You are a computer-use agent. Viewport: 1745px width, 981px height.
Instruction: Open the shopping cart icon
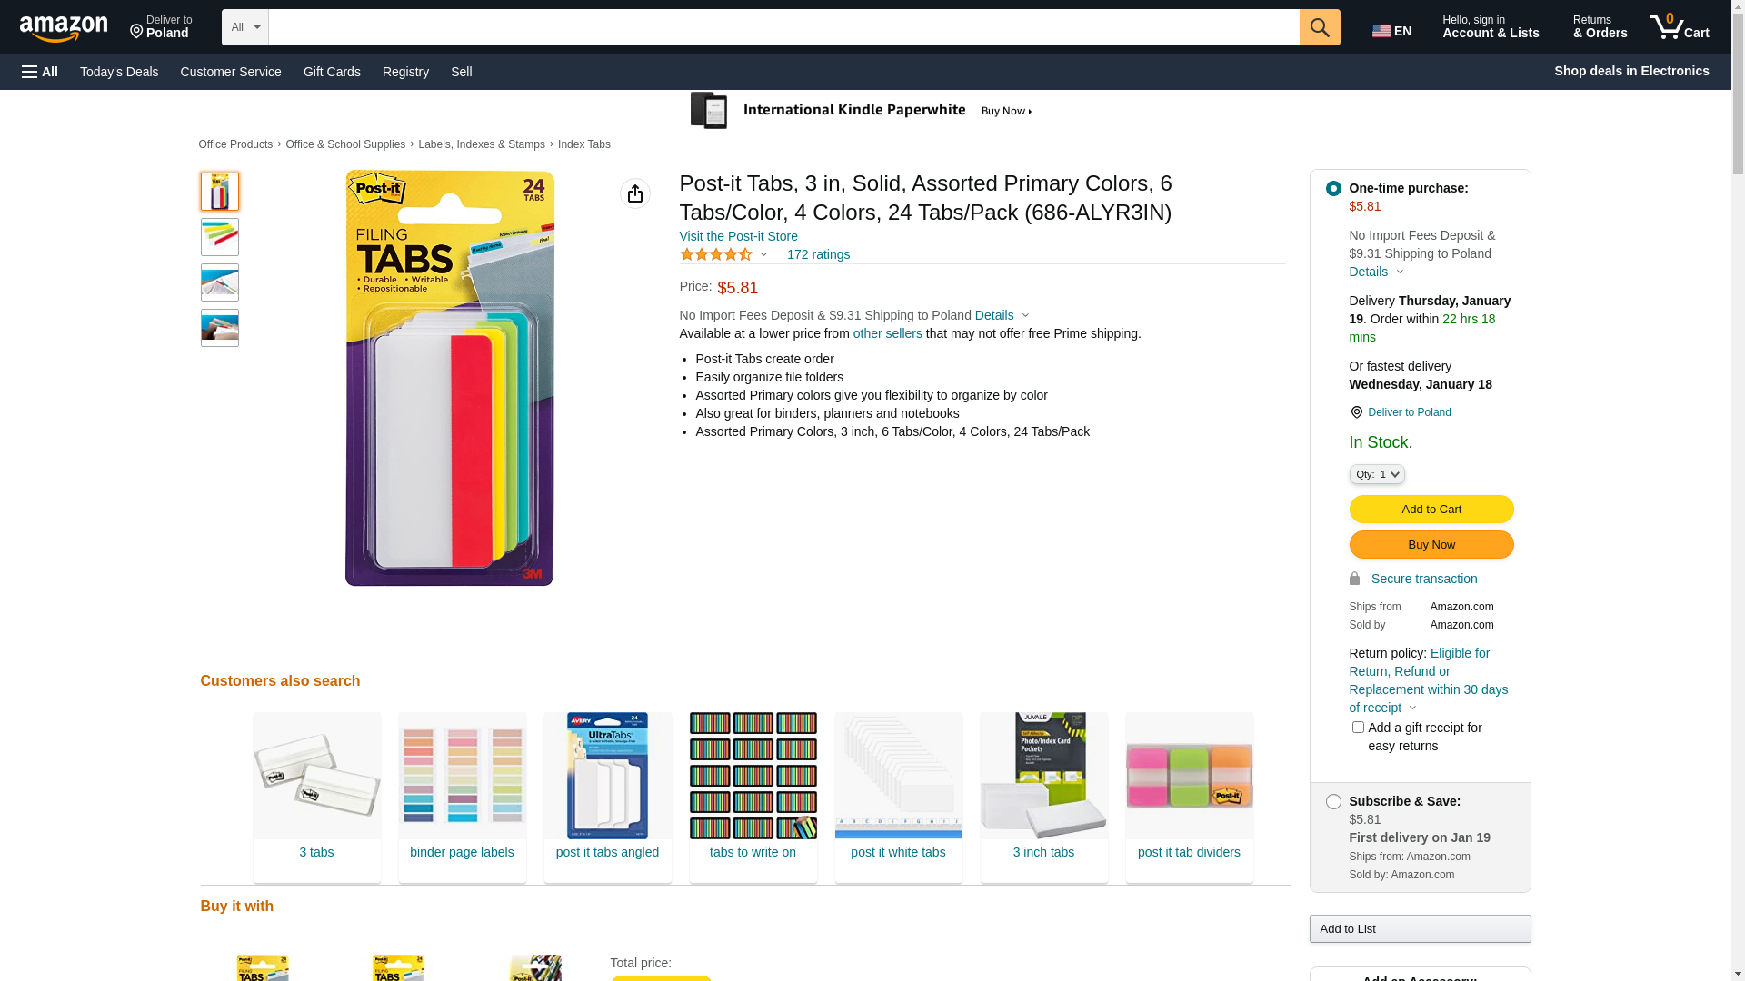pos(1679,27)
